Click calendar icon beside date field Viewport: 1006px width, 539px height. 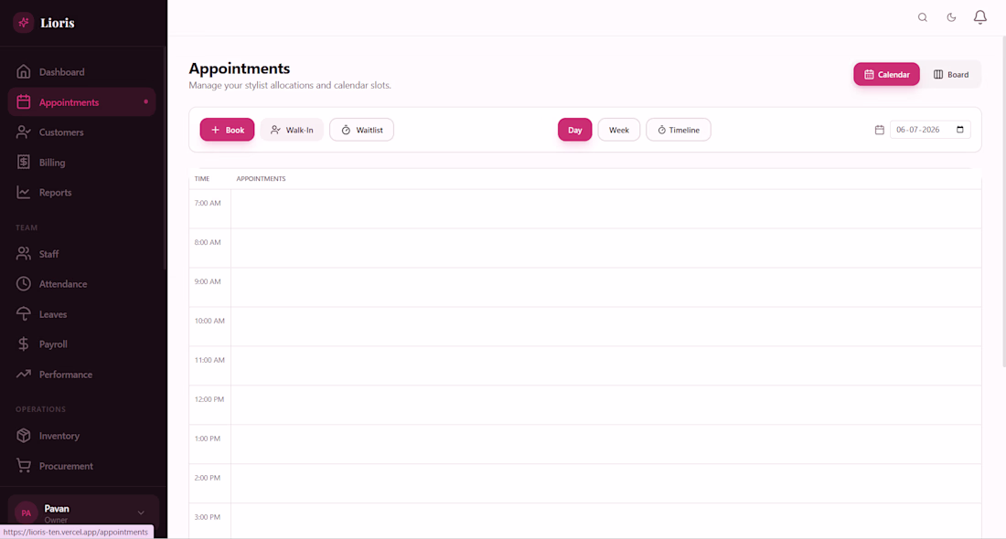tap(880, 130)
